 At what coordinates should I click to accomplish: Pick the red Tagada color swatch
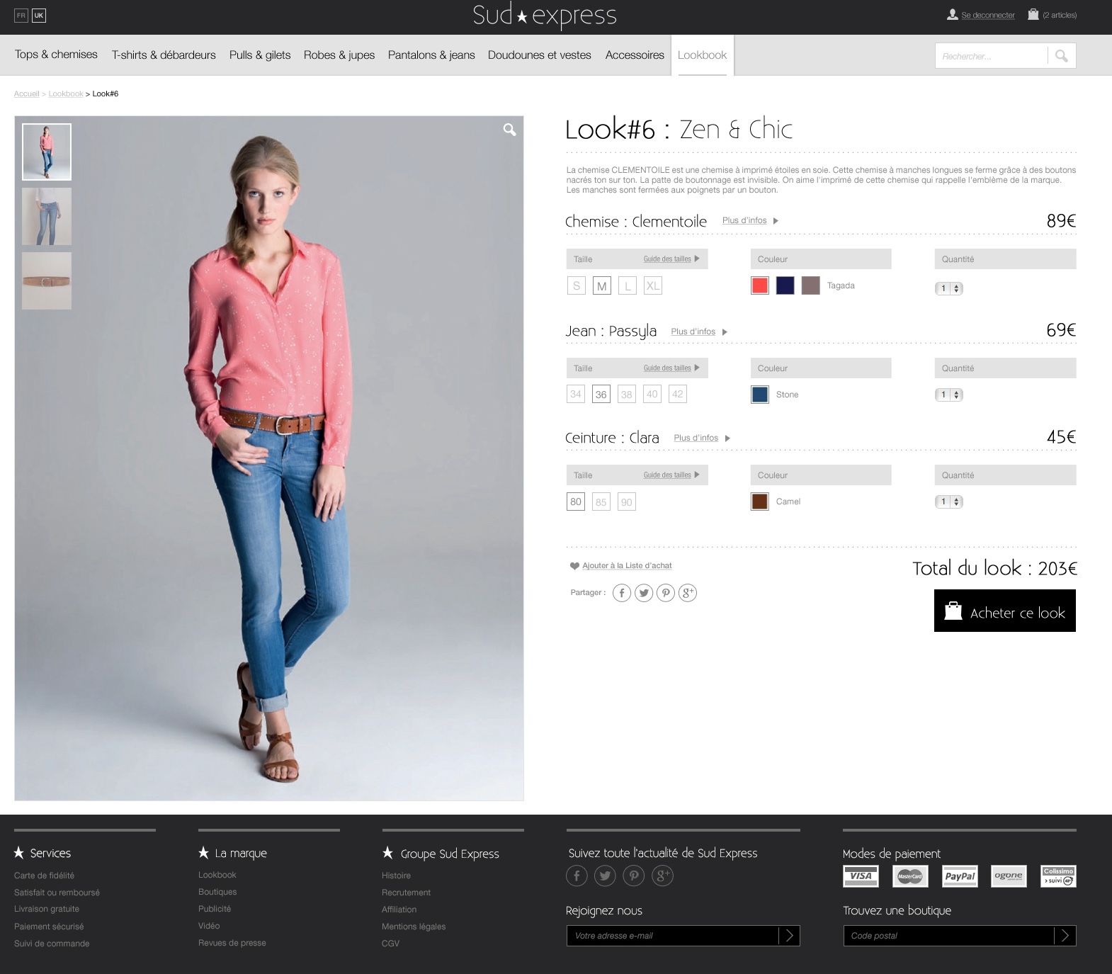point(760,285)
